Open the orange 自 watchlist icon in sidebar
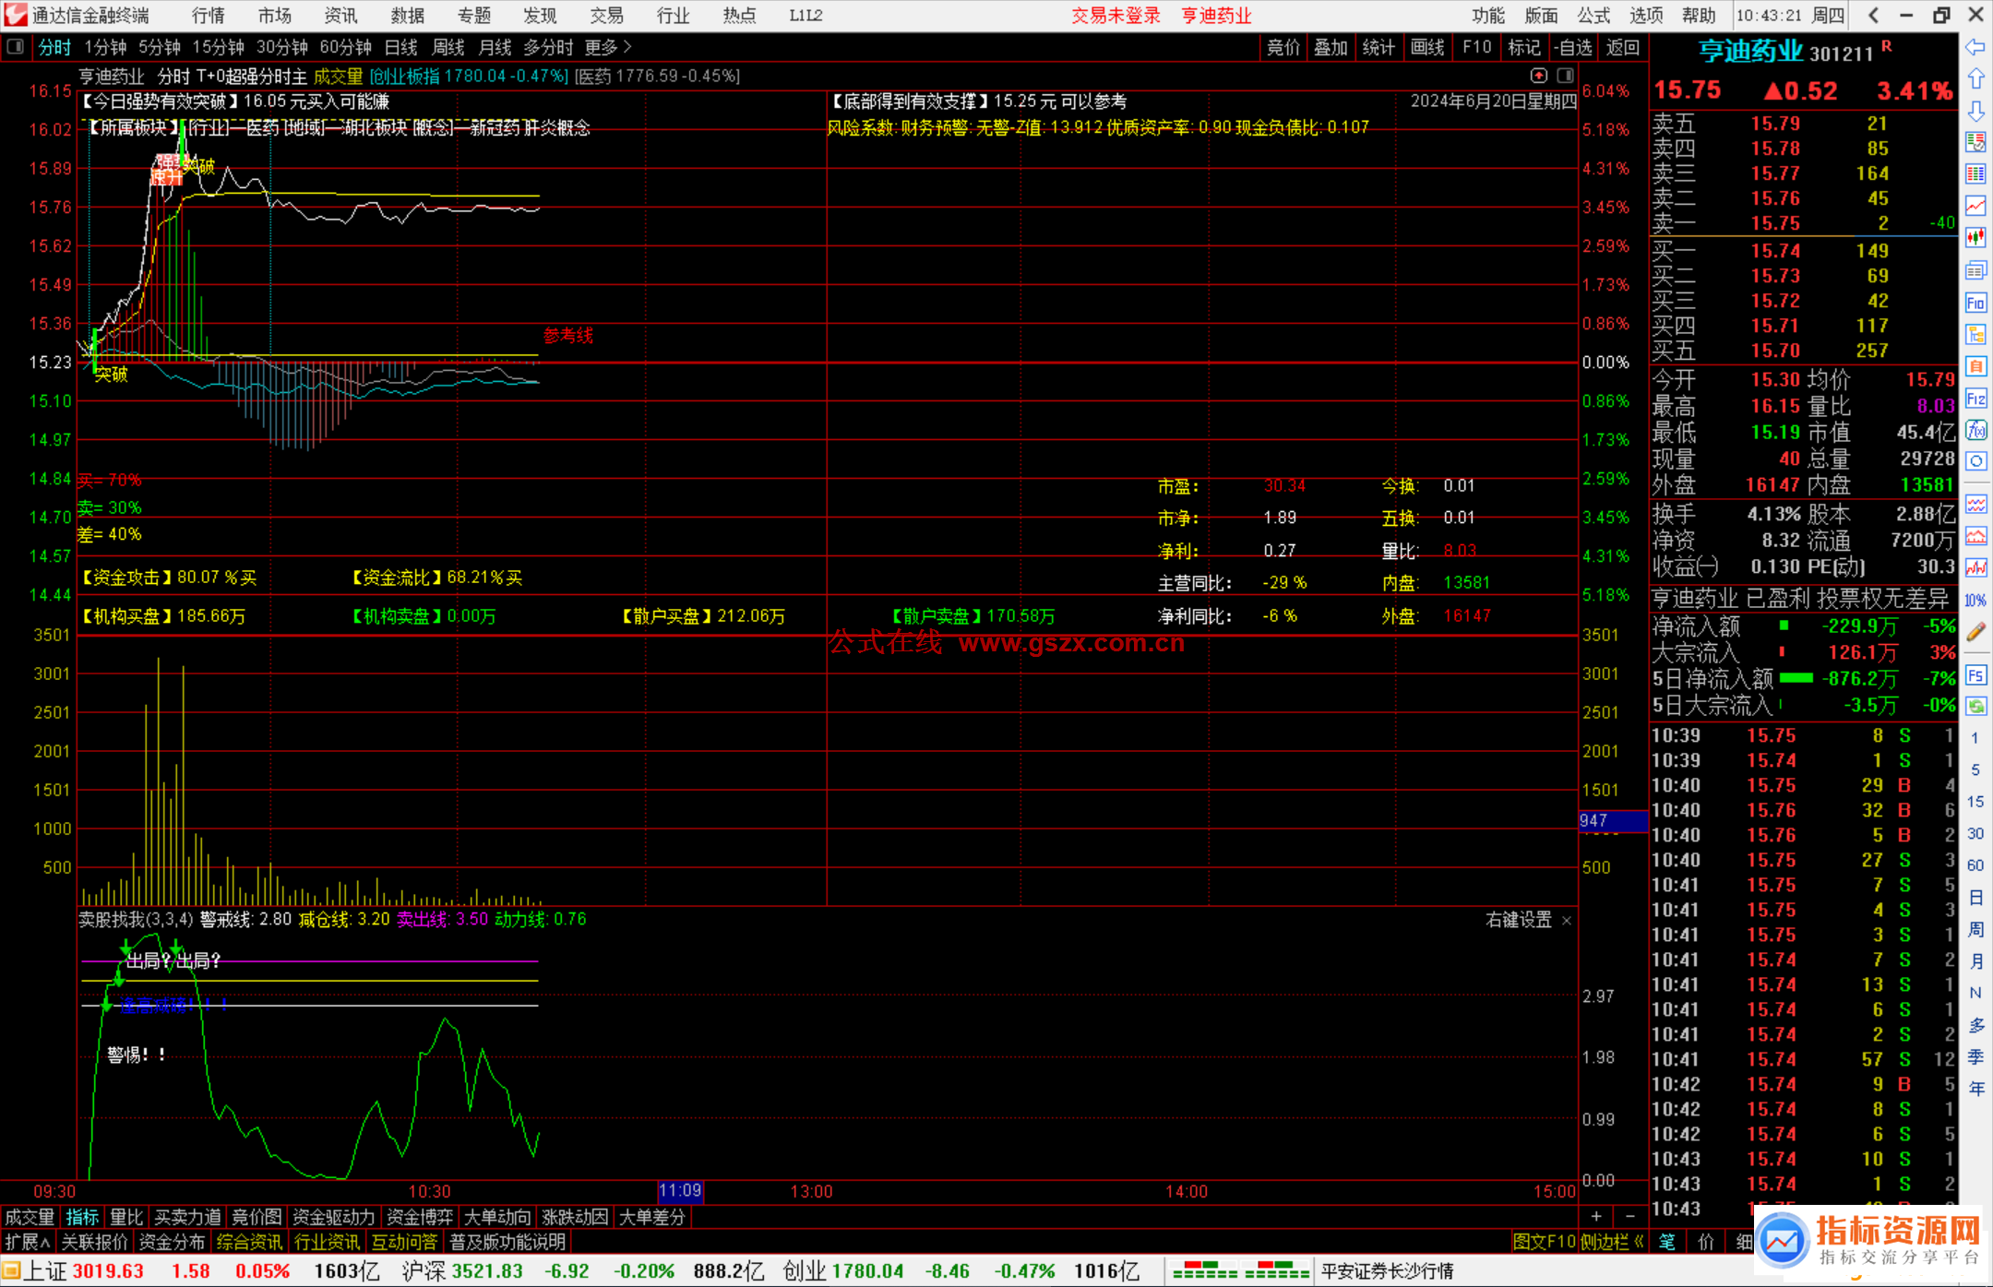 click(x=1975, y=366)
